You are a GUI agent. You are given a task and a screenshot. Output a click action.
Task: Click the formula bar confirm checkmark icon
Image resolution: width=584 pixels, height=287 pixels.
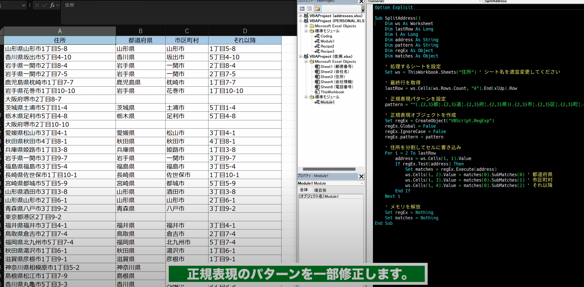pos(44,5)
